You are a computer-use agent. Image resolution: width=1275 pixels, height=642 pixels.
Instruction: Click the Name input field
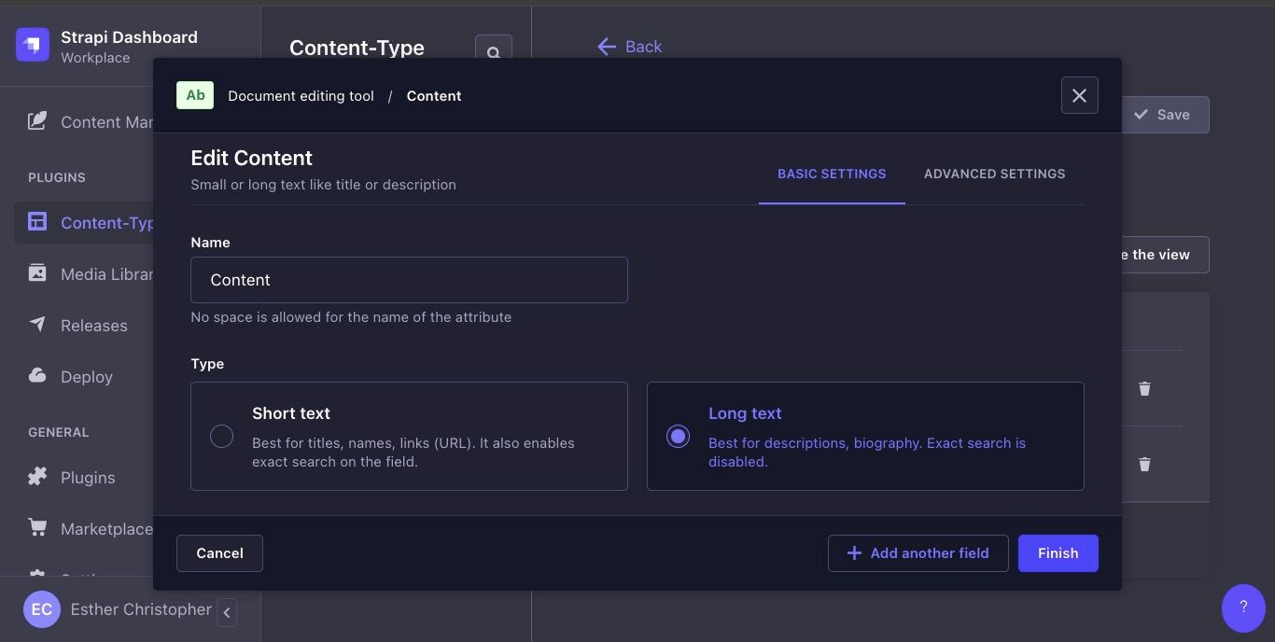tap(409, 280)
